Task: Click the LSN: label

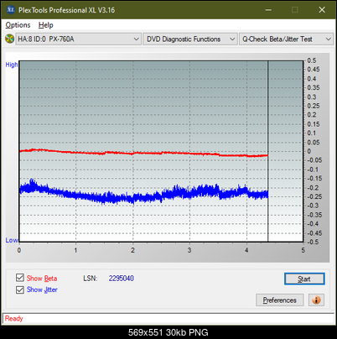Action: click(91, 279)
